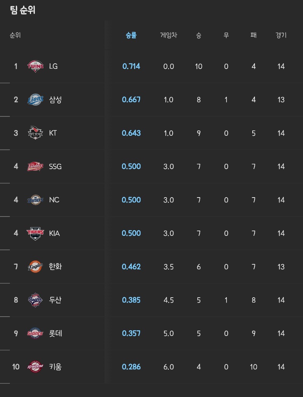Click the KIA Tigers team logo
Image resolution: width=303 pixels, height=397 pixels.
pos(36,233)
